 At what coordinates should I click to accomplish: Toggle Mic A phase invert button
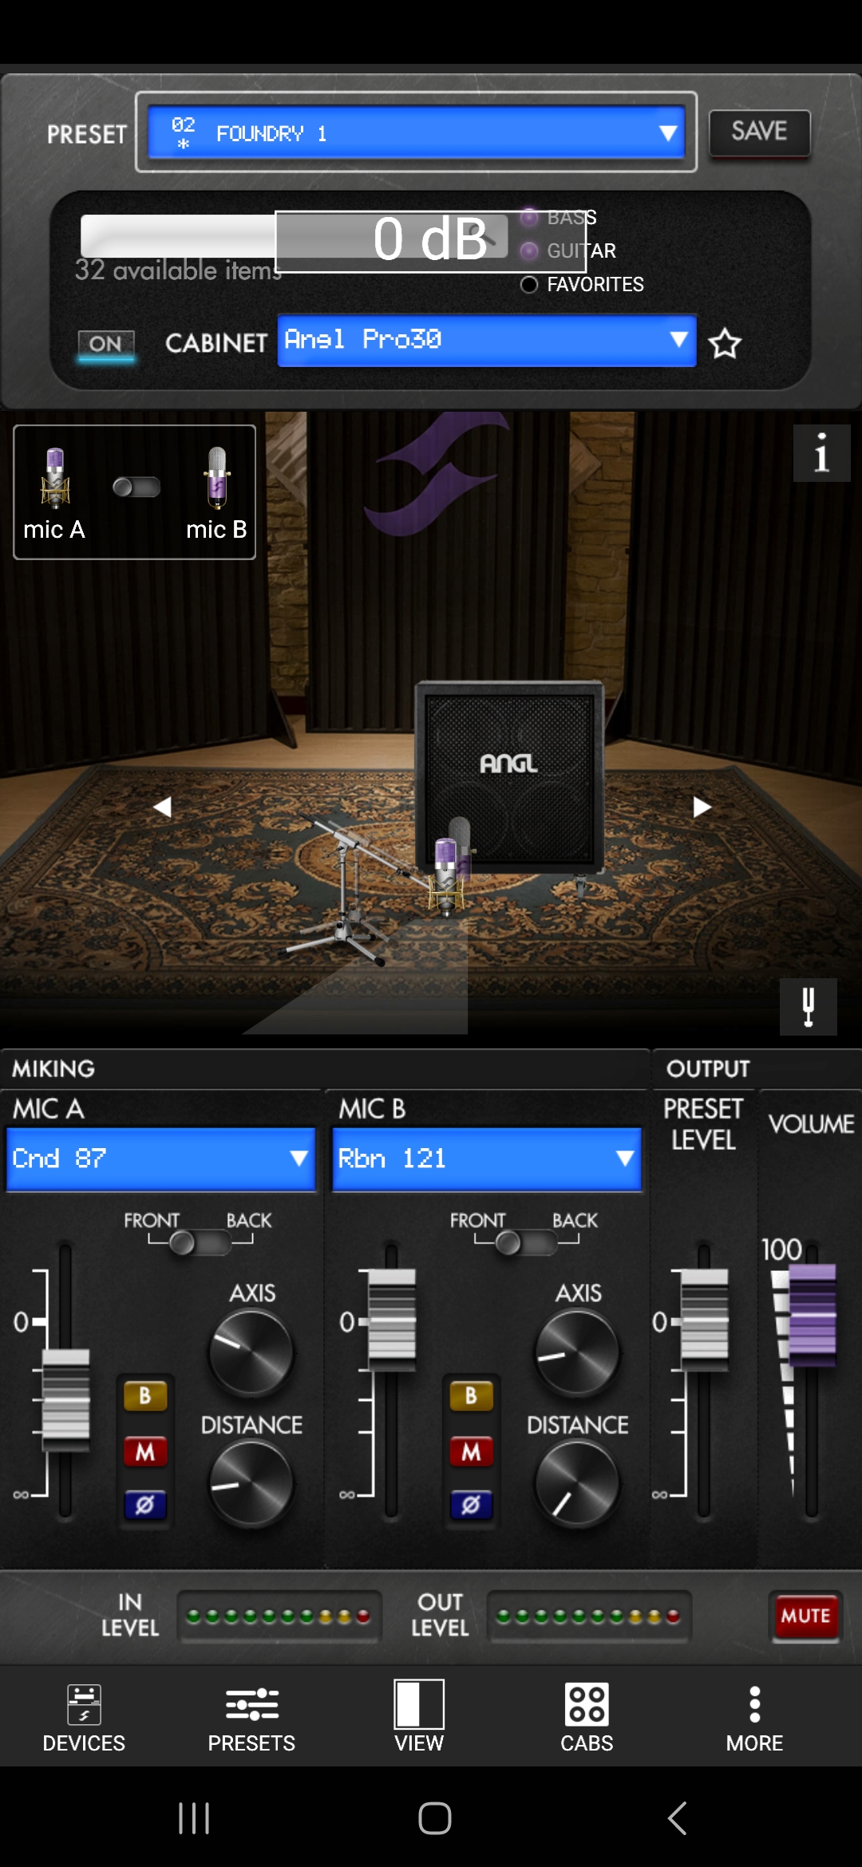[x=144, y=1505]
